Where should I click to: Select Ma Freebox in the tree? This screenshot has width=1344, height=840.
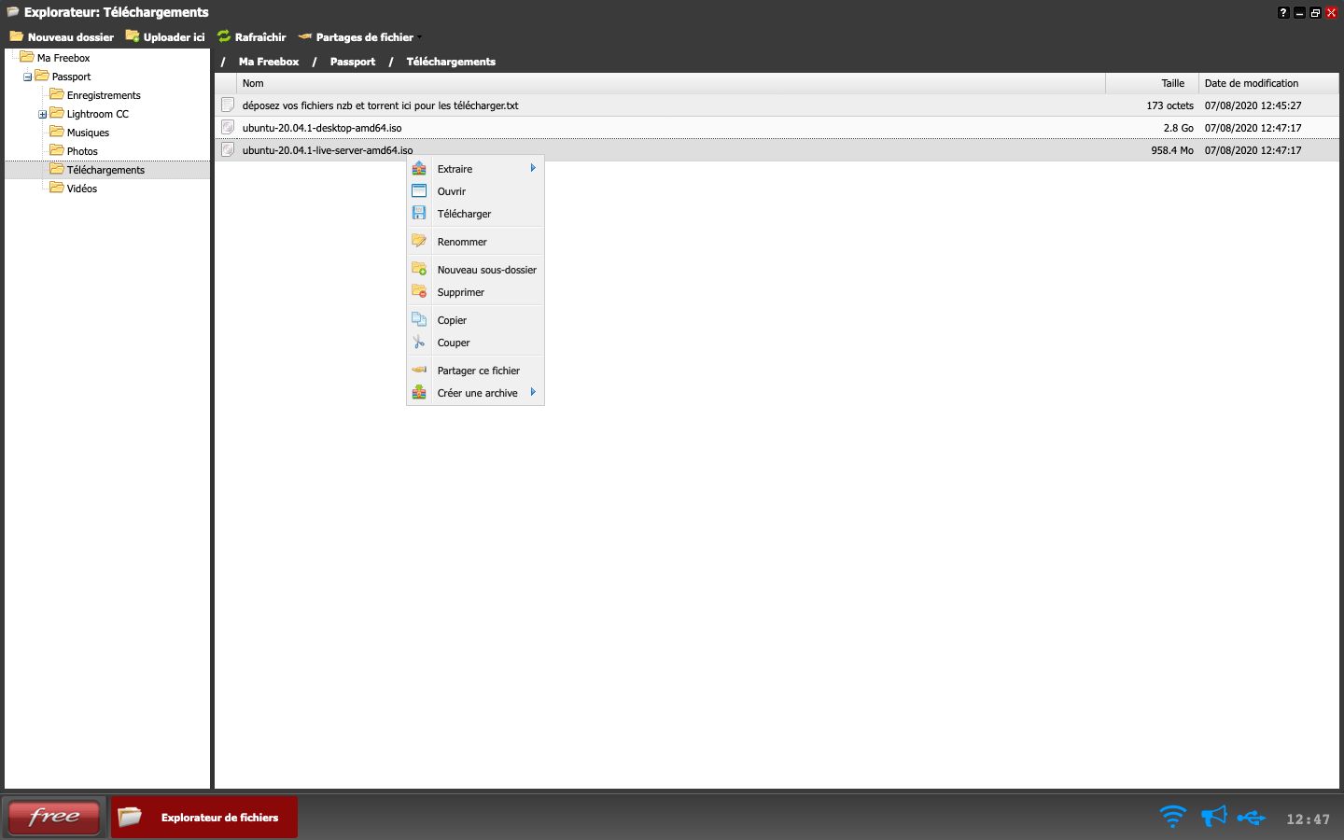tap(63, 58)
